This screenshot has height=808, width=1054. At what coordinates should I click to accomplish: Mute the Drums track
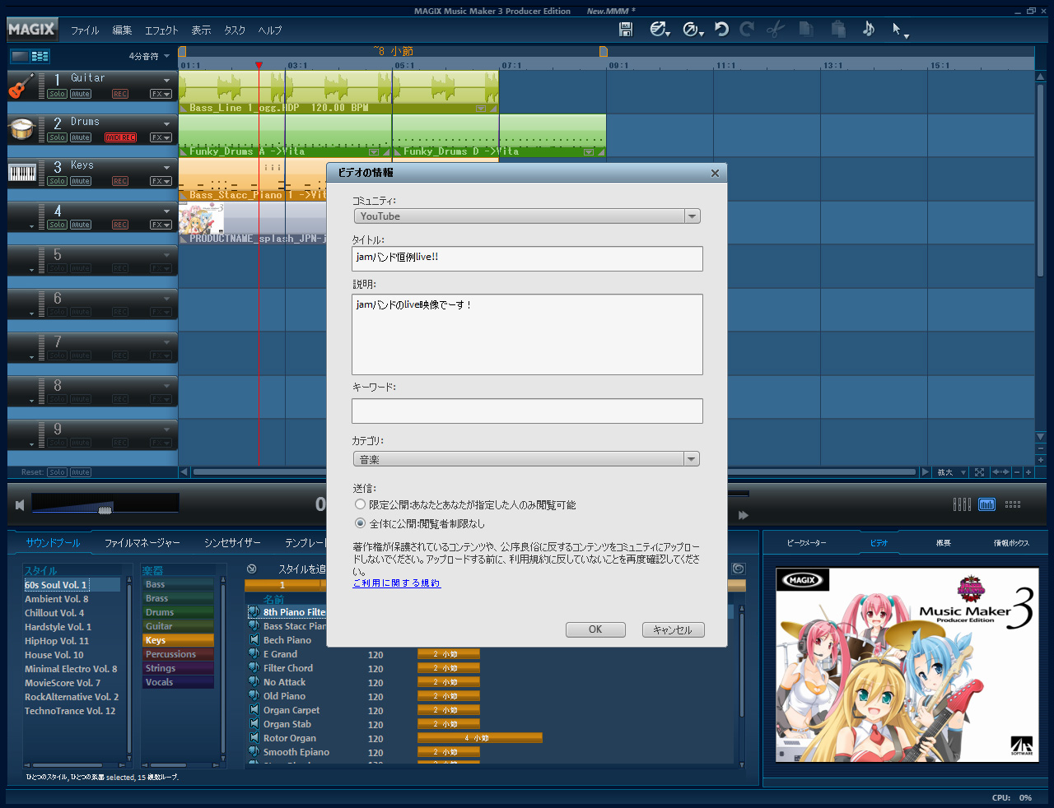(x=81, y=137)
